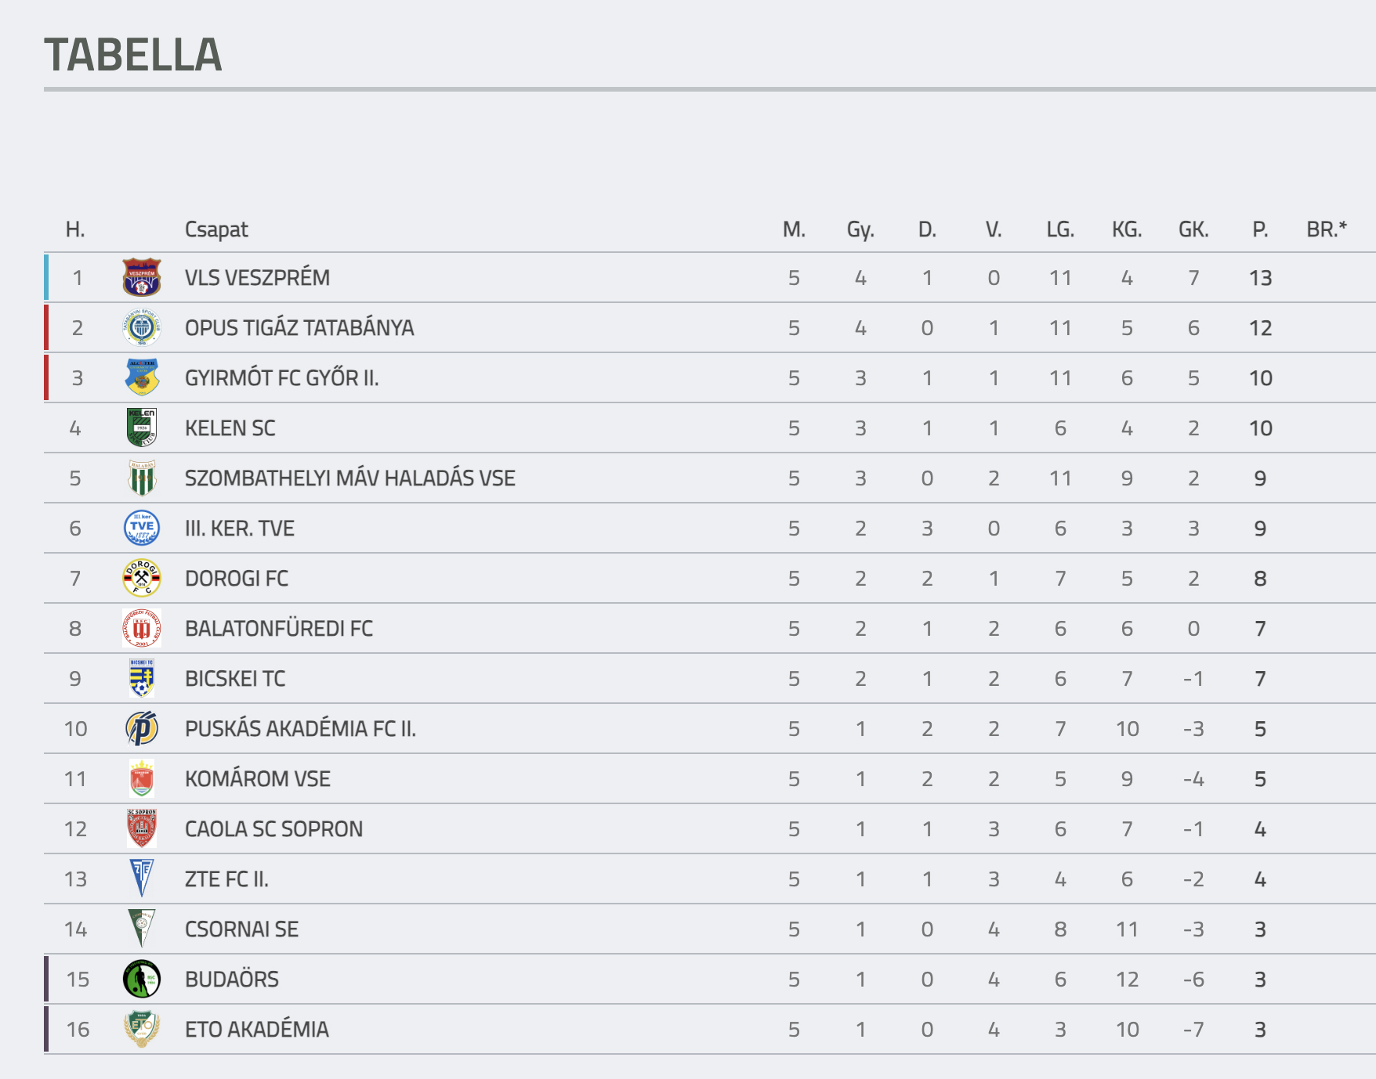The height and width of the screenshot is (1079, 1376).
Task: Click the Csapat column header
Action: coord(216,229)
